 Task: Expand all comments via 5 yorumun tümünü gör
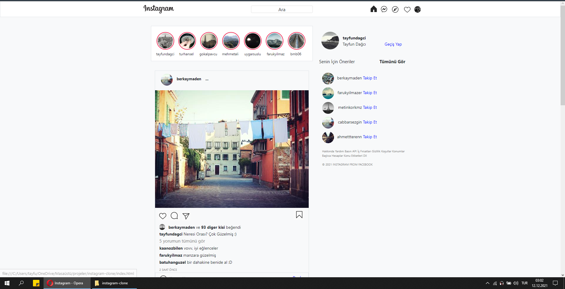point(182,241)
